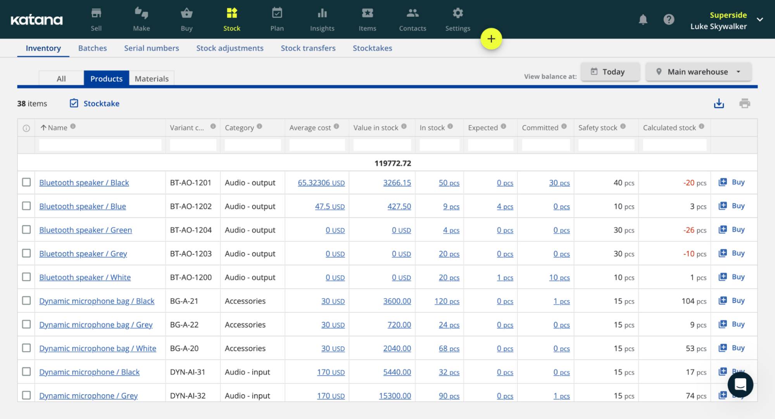Image resolution: width=775 pixels, height=419 pixels.
Task: Select the Dynamic microphone bag / Grey checkbox
Action: 26,324
